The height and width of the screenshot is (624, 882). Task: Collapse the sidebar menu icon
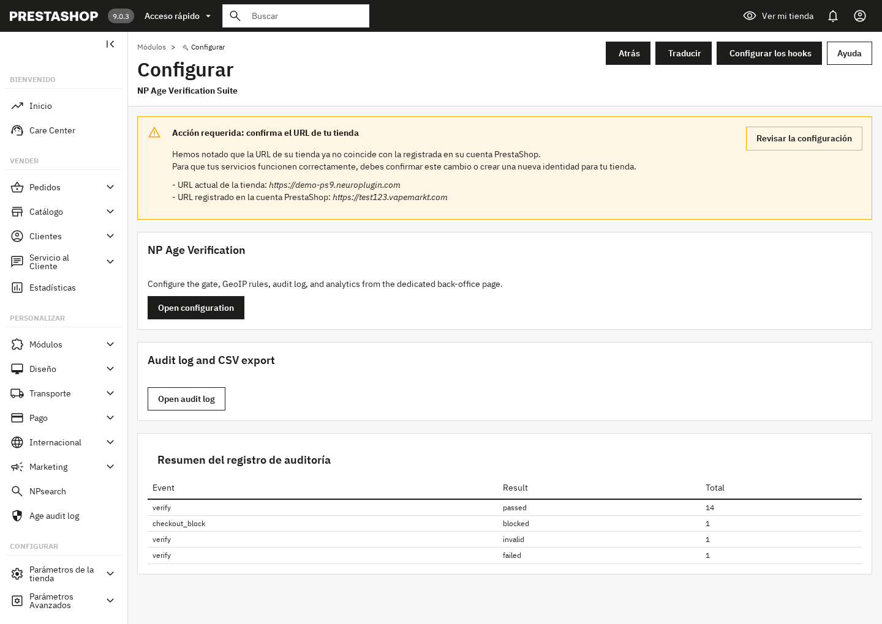110,44
